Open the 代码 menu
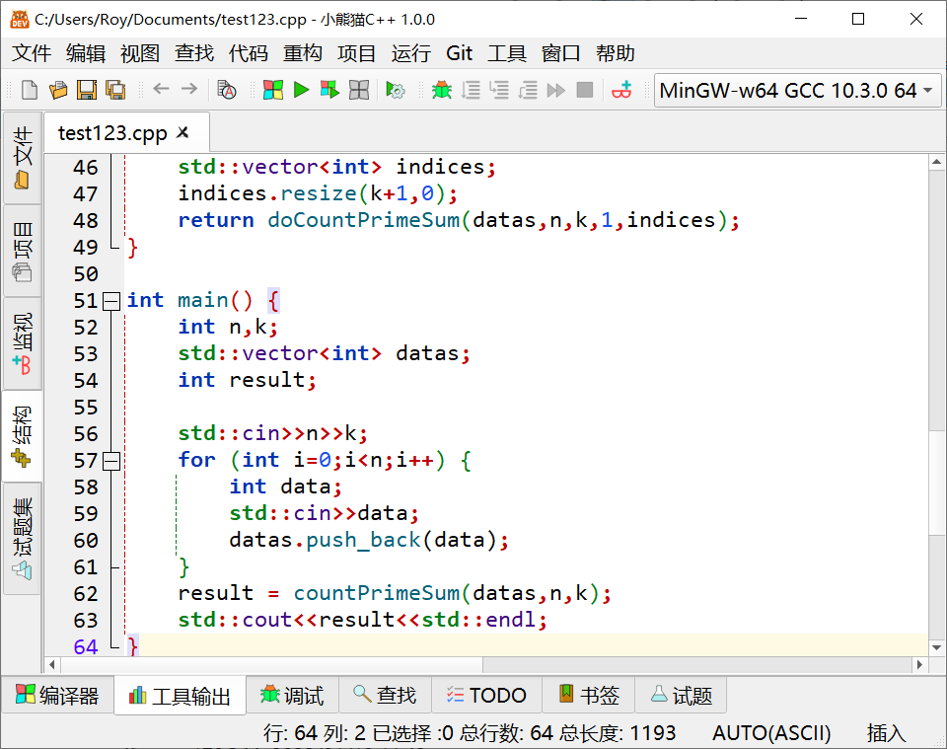This screenshot has width=947, height=749. point(249,53)
